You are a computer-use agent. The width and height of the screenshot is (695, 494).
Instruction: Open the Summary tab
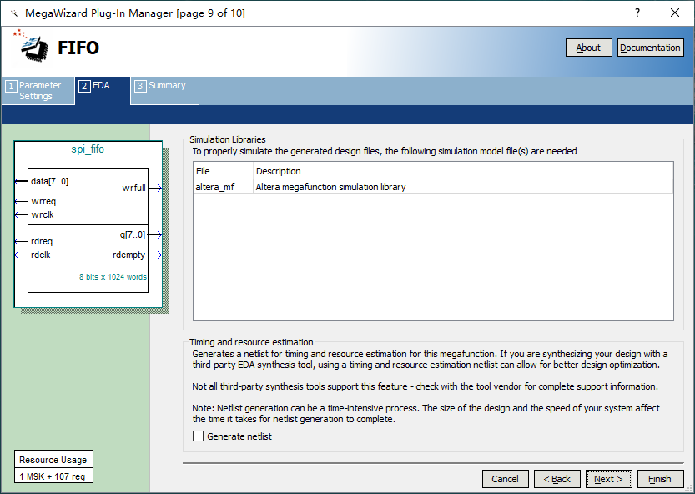pyautogui.click(x=167, y=86)
